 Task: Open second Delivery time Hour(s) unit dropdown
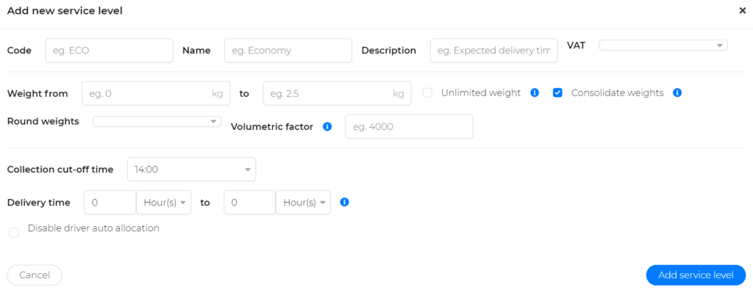click(303, 203)
